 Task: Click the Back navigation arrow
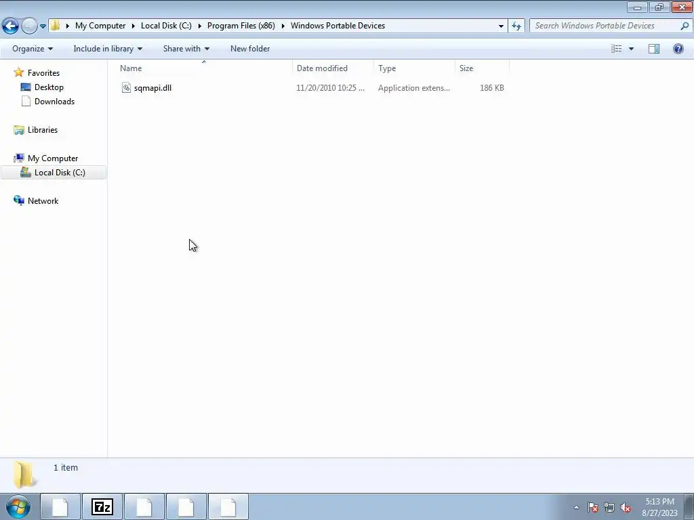(11, 26)
